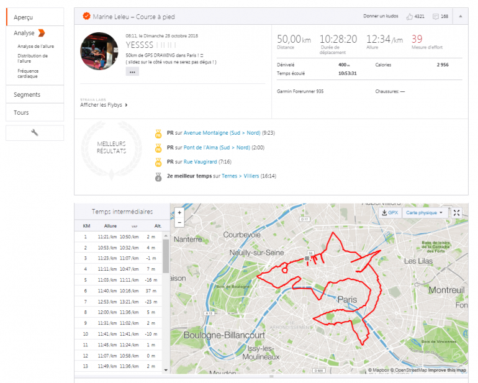Collapse the activity header arrow
The width and height of the screenshot is (478, 383).
[x=460, y=16]
